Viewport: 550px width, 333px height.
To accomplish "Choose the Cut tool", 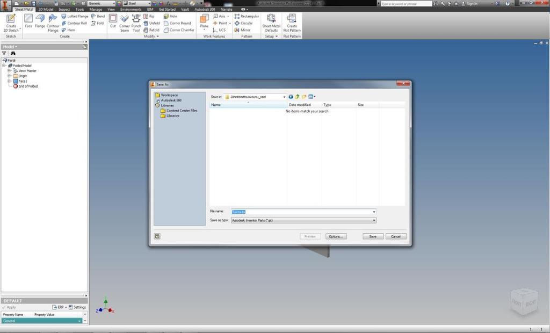I will pos(113,21).
